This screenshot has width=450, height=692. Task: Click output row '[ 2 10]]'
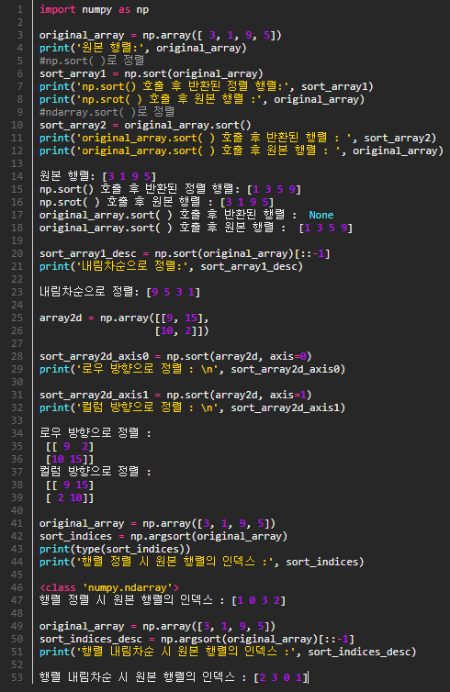pyautogui.click(x=70, y=497)
